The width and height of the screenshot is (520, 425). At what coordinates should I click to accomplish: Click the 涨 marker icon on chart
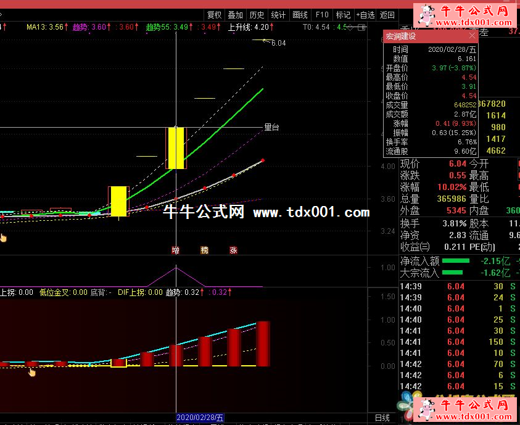tap(233, 250)
